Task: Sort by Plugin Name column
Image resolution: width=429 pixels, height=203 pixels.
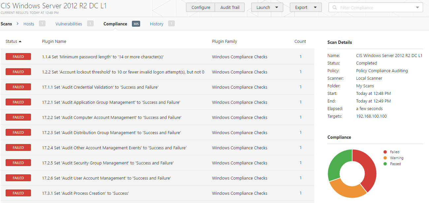Action: pos(54,42)
